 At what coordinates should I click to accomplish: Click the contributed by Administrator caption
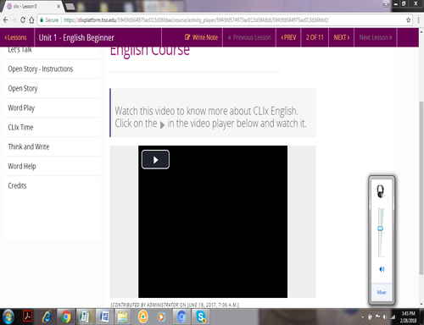coord(175,305)
